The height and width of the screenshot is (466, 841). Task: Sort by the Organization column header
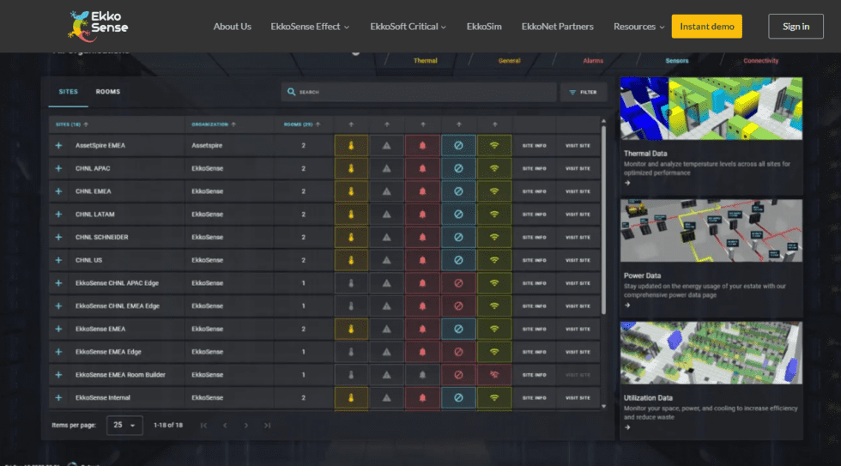pyautogui.click(x=214, y=124)
